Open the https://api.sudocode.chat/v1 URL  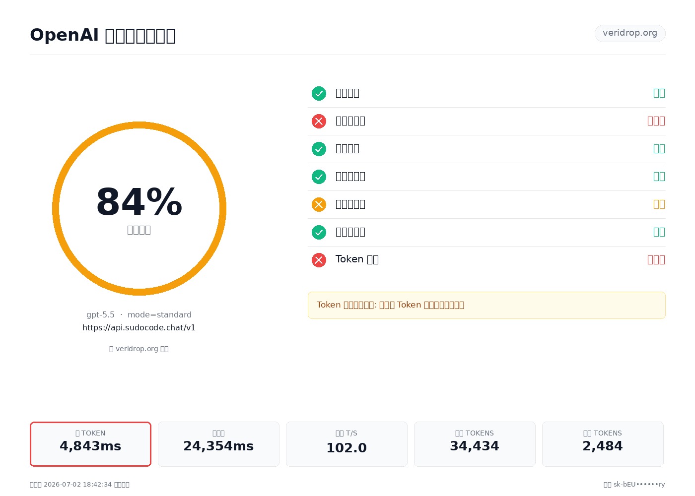coord(139,328)
